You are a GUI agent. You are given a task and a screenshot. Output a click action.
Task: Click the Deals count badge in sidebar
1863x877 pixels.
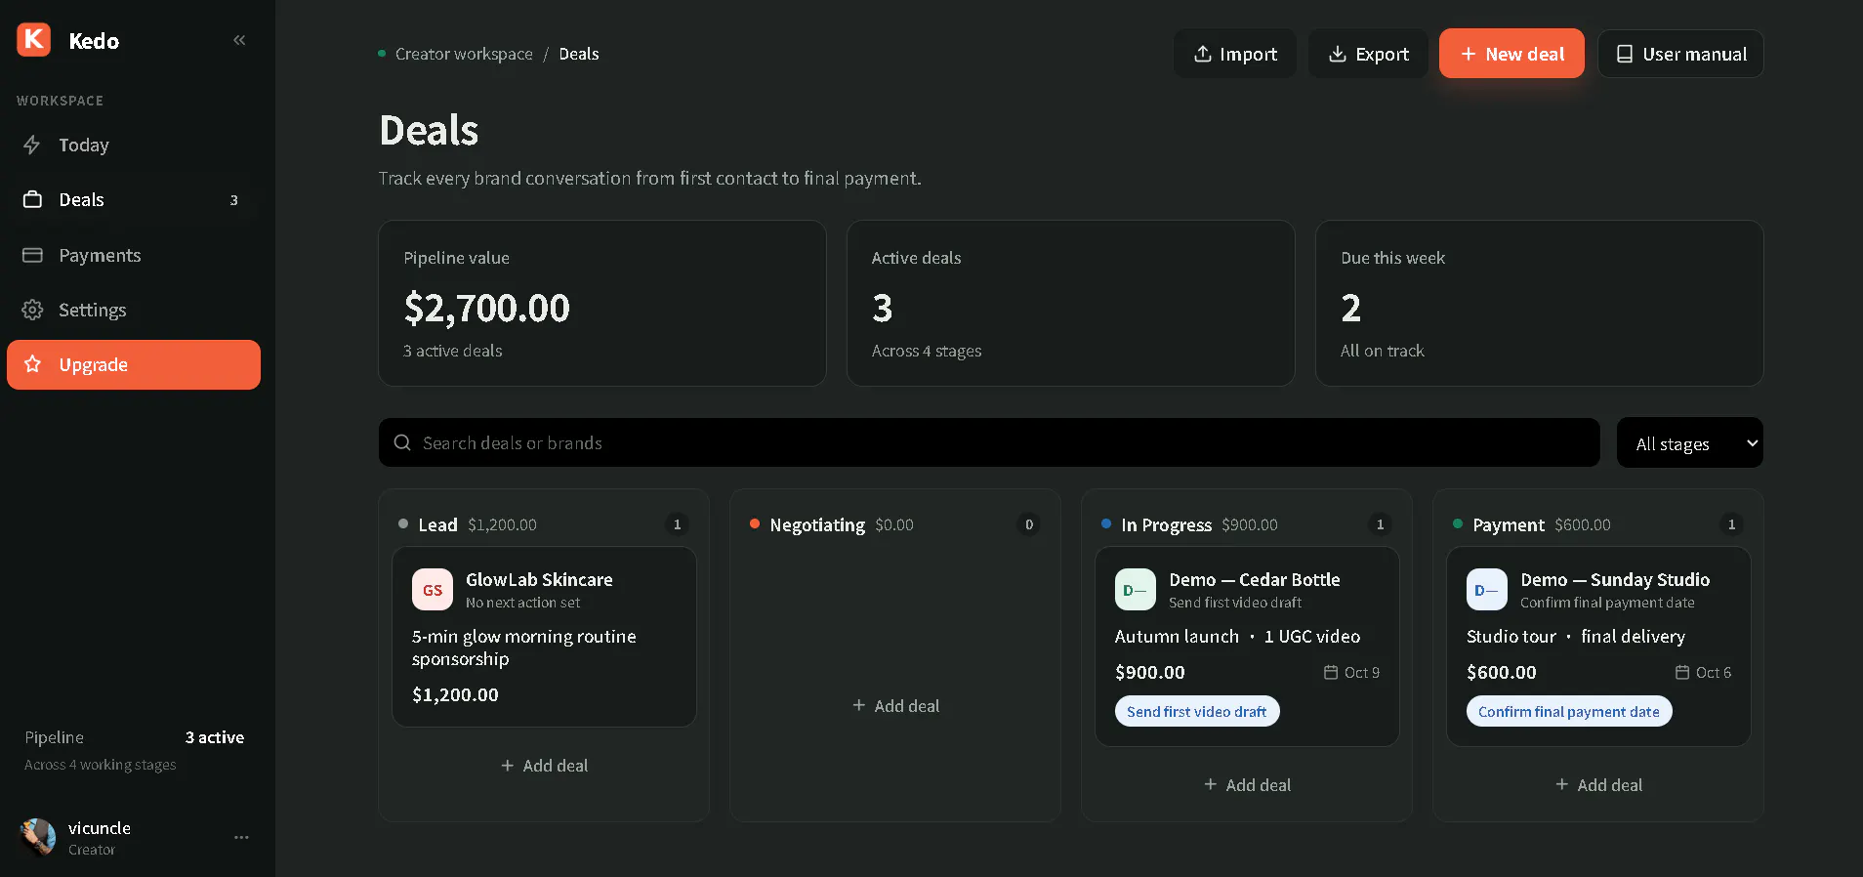[233, 200]
